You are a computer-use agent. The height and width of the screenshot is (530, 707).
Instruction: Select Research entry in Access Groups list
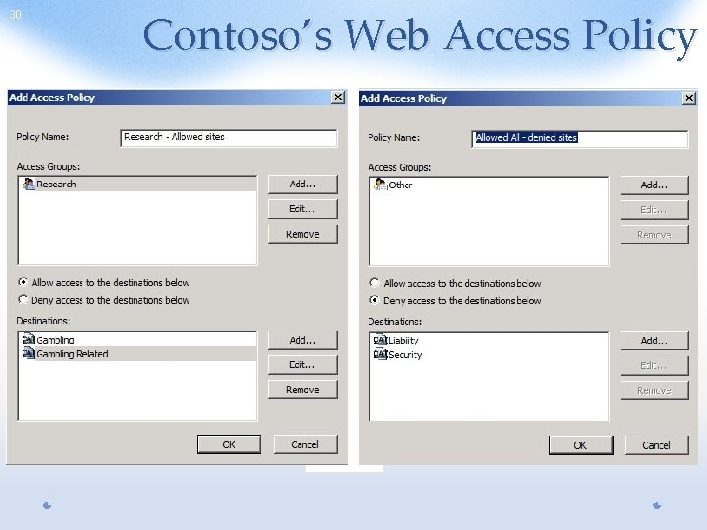(x=137, y=184)
